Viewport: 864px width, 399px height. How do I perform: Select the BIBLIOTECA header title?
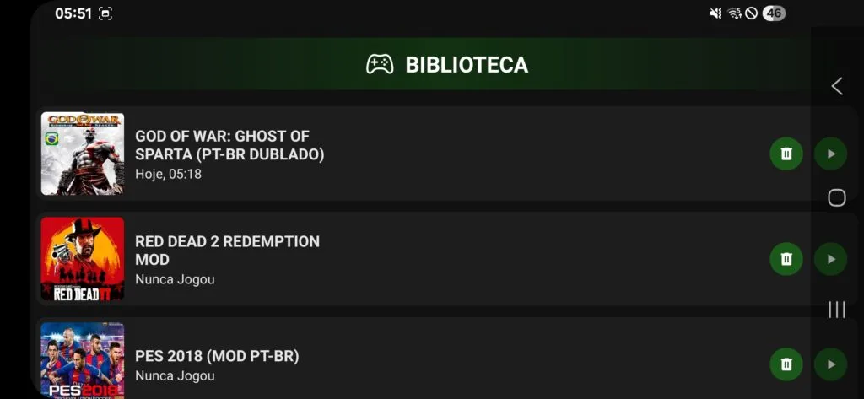[x=467, y=65]
